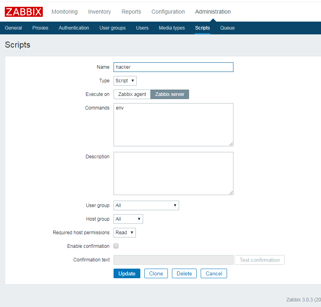
Task: Click the Update button
Action: click(127, 274)
